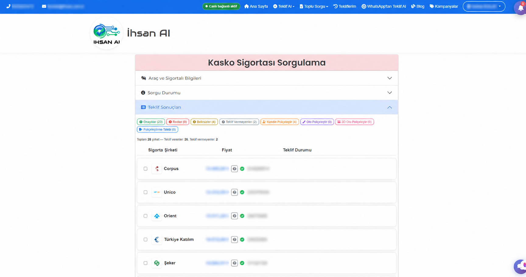Screen dimensions: 526x277
Task: Click the Şeker company logo
Action: tap(157, 263)
